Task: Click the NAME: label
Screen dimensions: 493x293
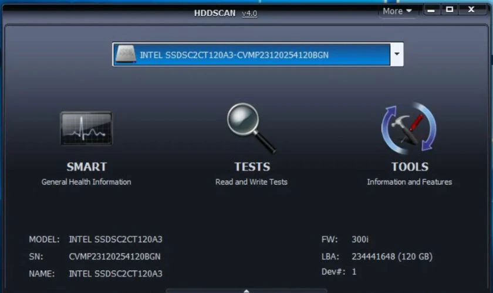Action: (42, 274)
